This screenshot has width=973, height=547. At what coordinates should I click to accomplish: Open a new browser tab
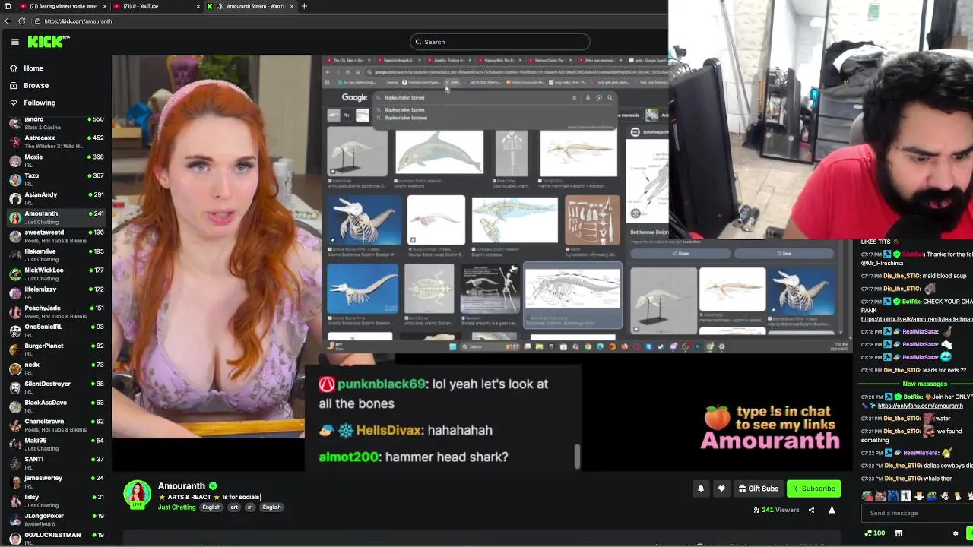click(x=304, y=6)
